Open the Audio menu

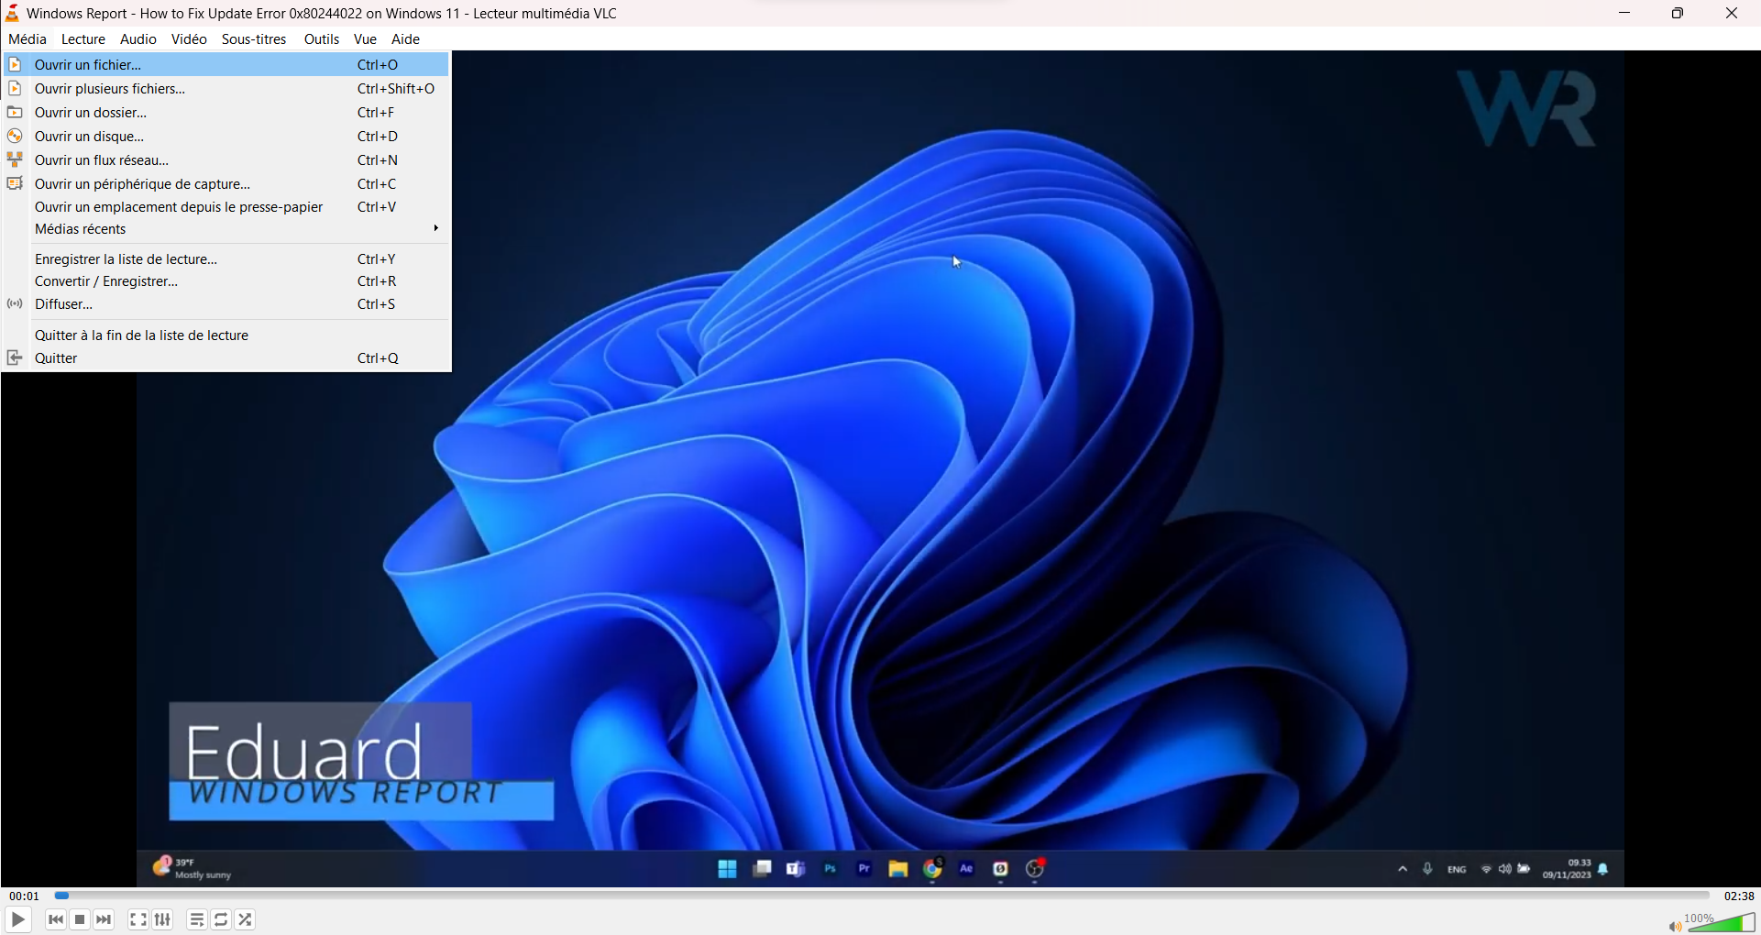tap(138, 38)
